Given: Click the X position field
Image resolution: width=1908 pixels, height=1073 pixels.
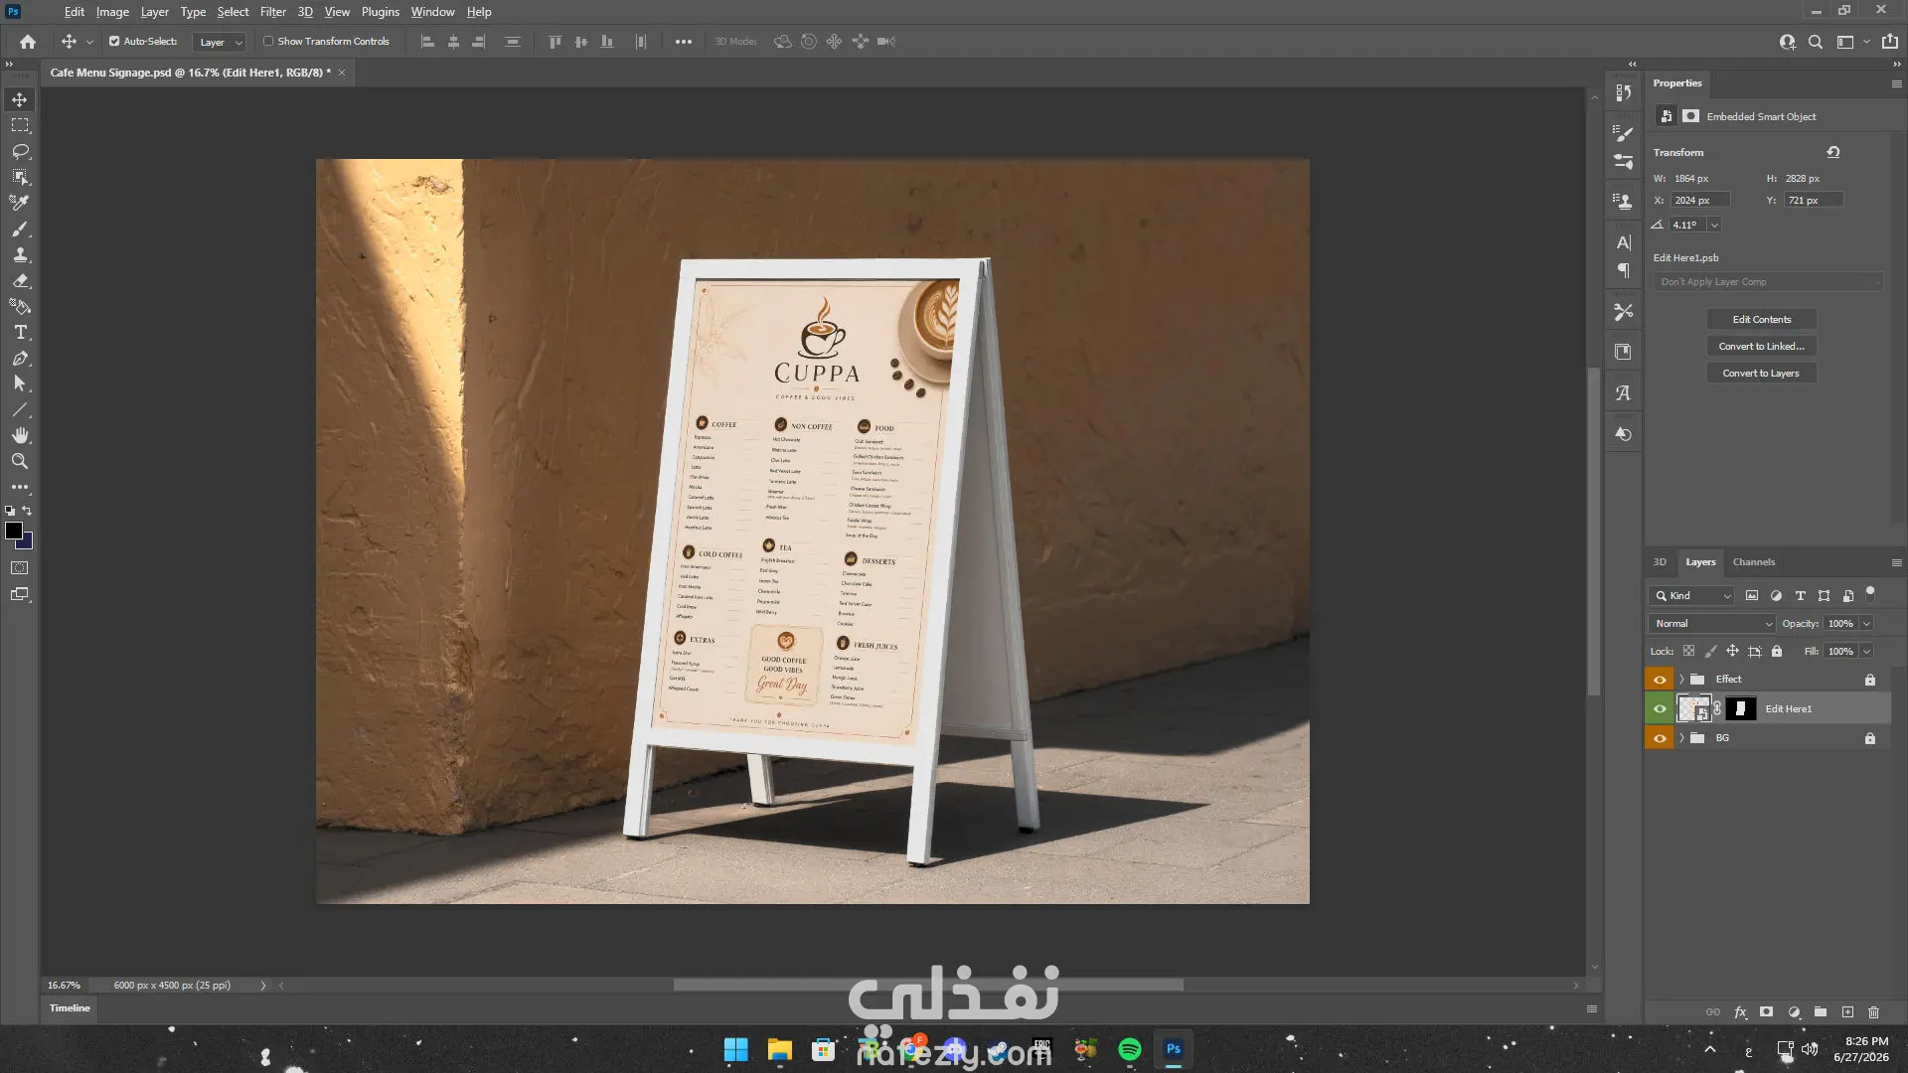Looking at the screenshot, I should click(1700, 201).
